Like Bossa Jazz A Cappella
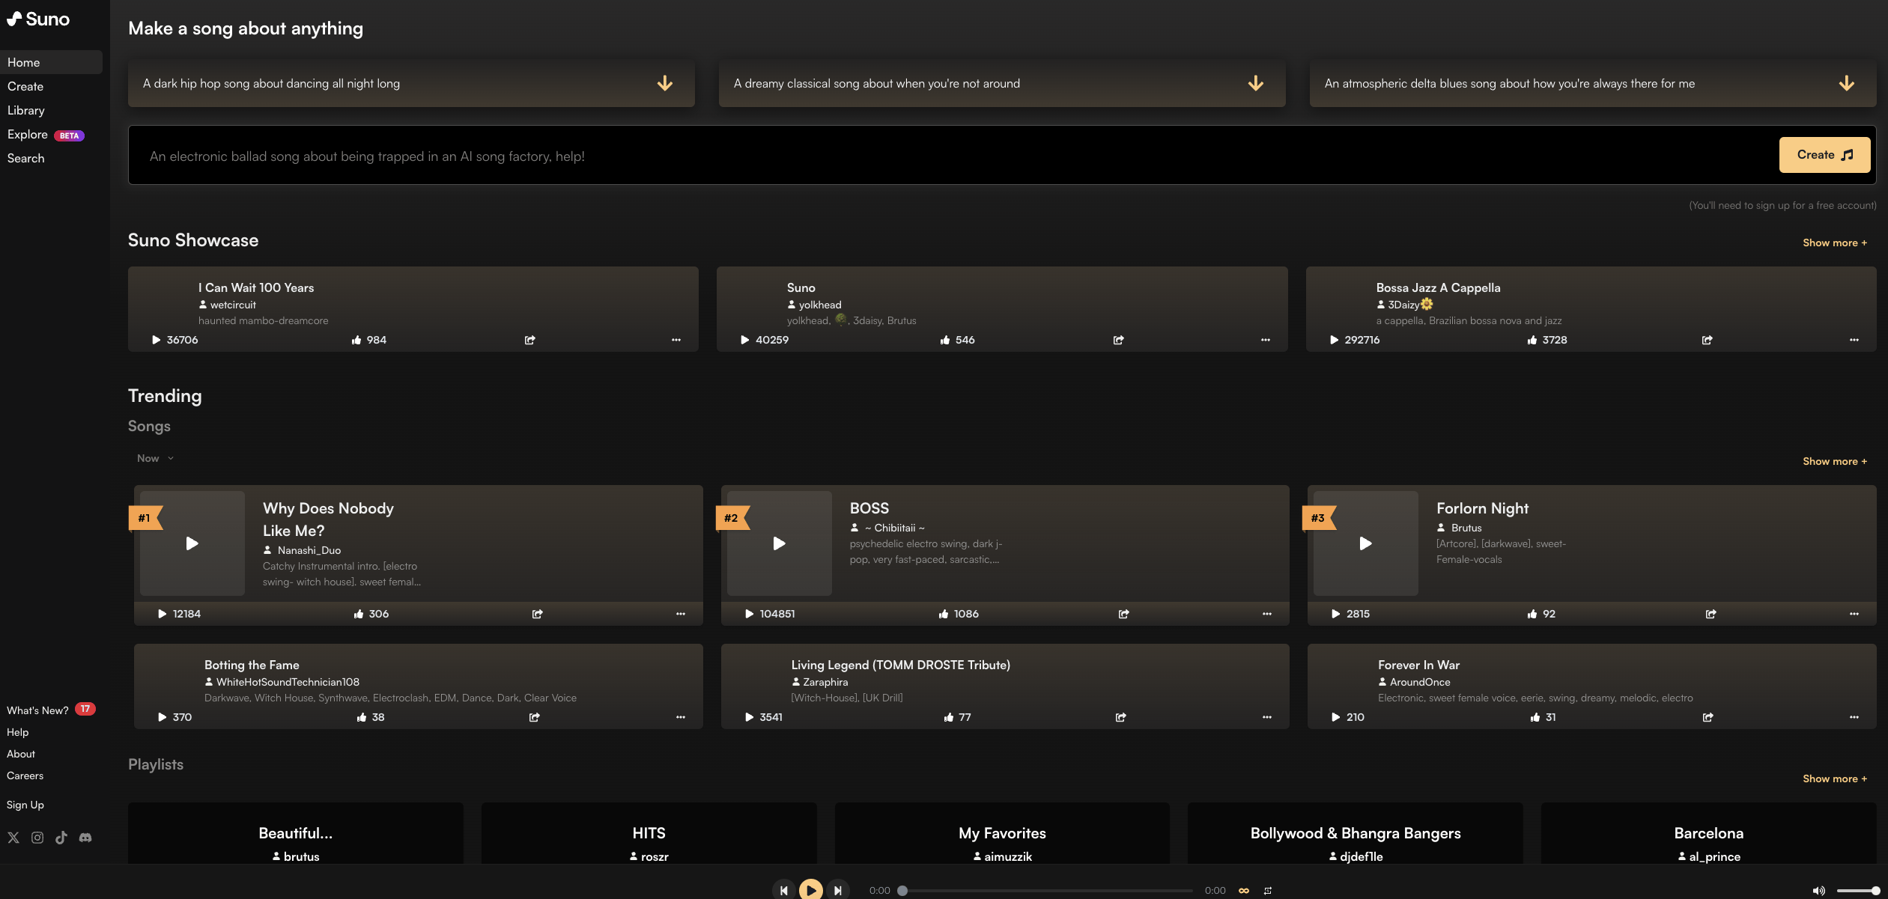Image resolution: width=1888 pixels, height=899 pixels. point(1532,340)
